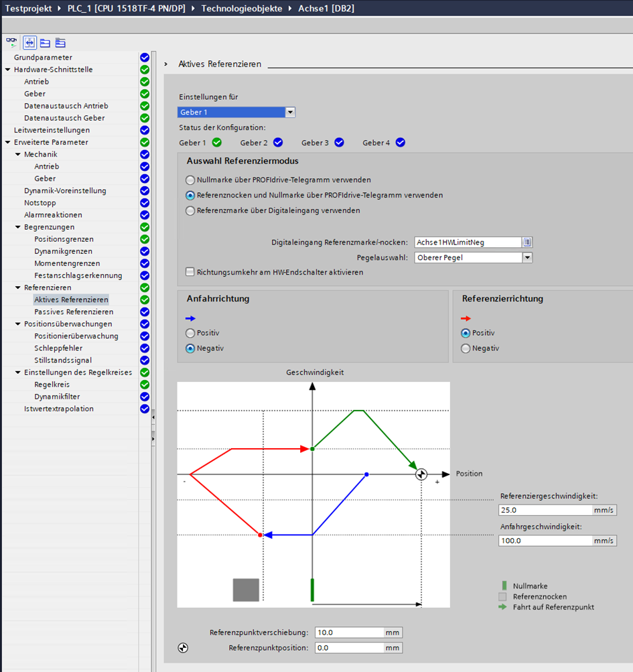633x672 pixels.
Task: Click the monitor-all glasses icon in toolbar
Action: (12, 42)
